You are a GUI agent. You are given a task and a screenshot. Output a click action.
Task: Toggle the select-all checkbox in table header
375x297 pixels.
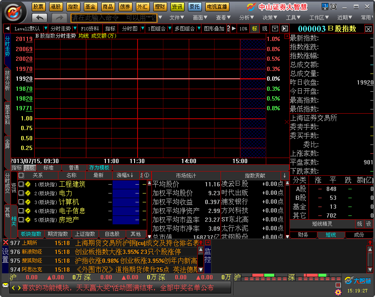click(21, 175)
